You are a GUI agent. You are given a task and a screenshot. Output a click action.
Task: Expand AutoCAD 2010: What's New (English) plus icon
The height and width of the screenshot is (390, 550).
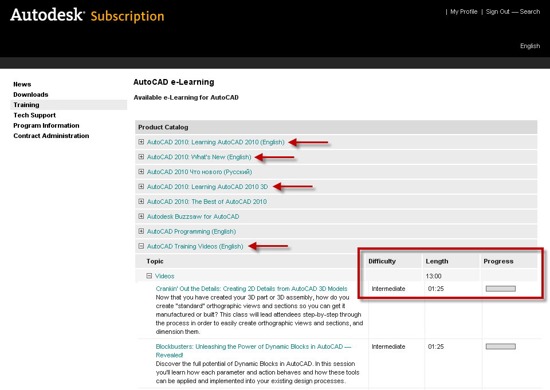pyautogui.click(x=141, y=157)
